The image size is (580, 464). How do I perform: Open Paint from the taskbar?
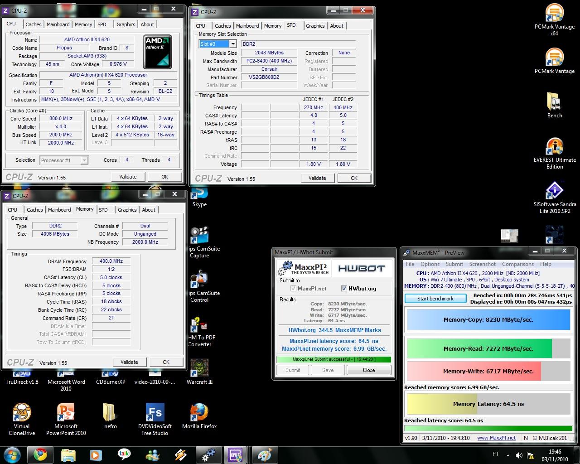(264, 454)
